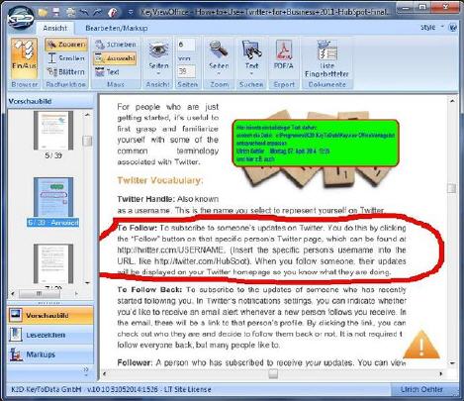Select the page 5/39 thumbnail
This screenshot has width=464, height=401.
[x=53, y=131]
